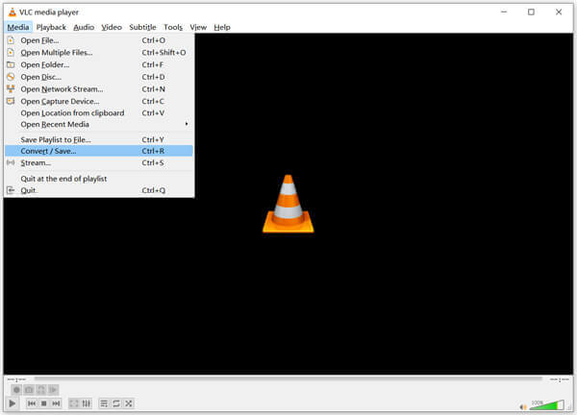Click the VLC cone icon in title bar
This screenshot has height=415, width=577.
point(13,12)
